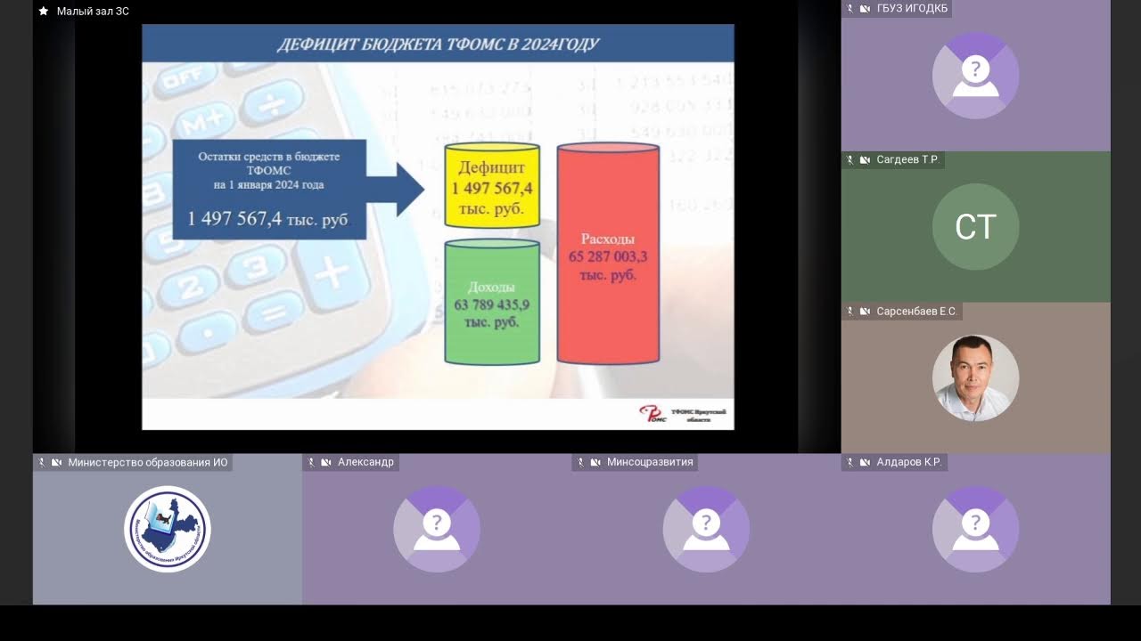Screen dimensions: 1141x641
Task: Click the Сарсенбаев Е.С. name label
Action: pos(916,312)
